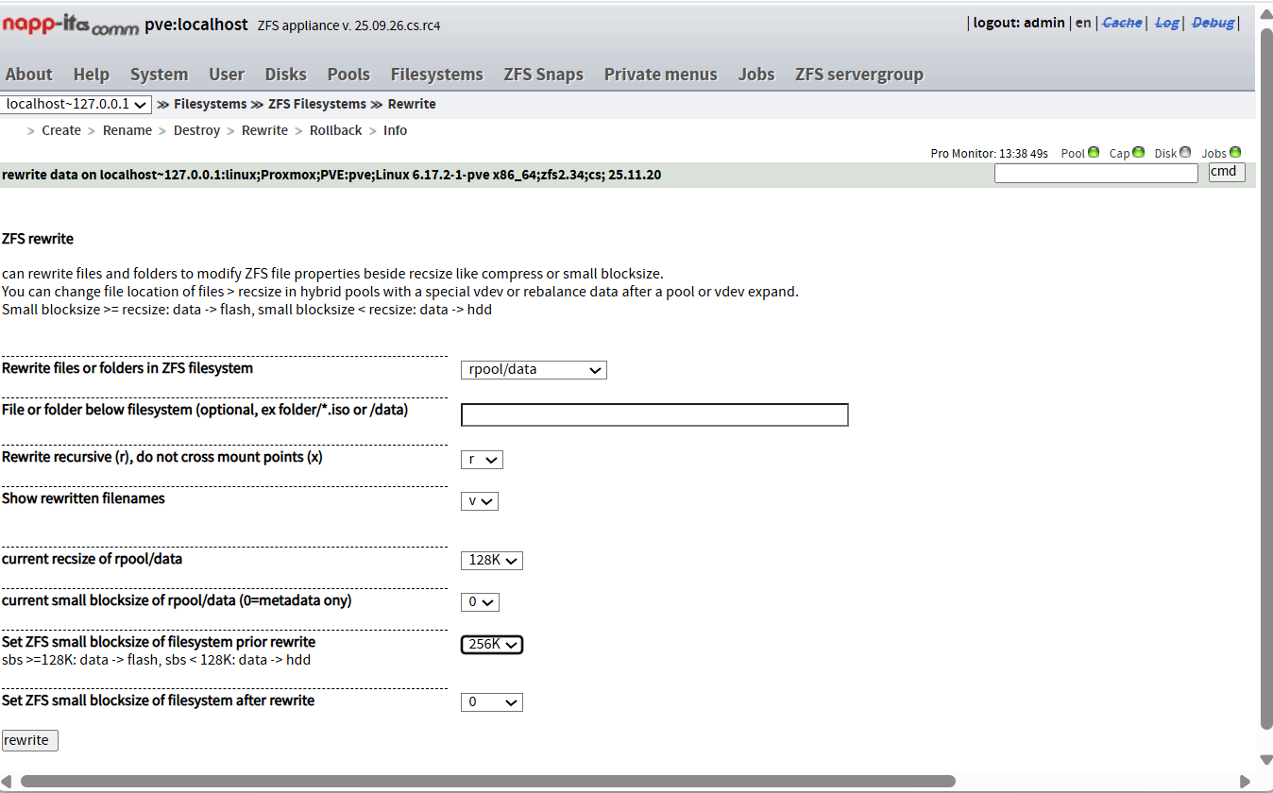Open the Rename submenu item
1273x793 pixels.
(x=127, y=130)
